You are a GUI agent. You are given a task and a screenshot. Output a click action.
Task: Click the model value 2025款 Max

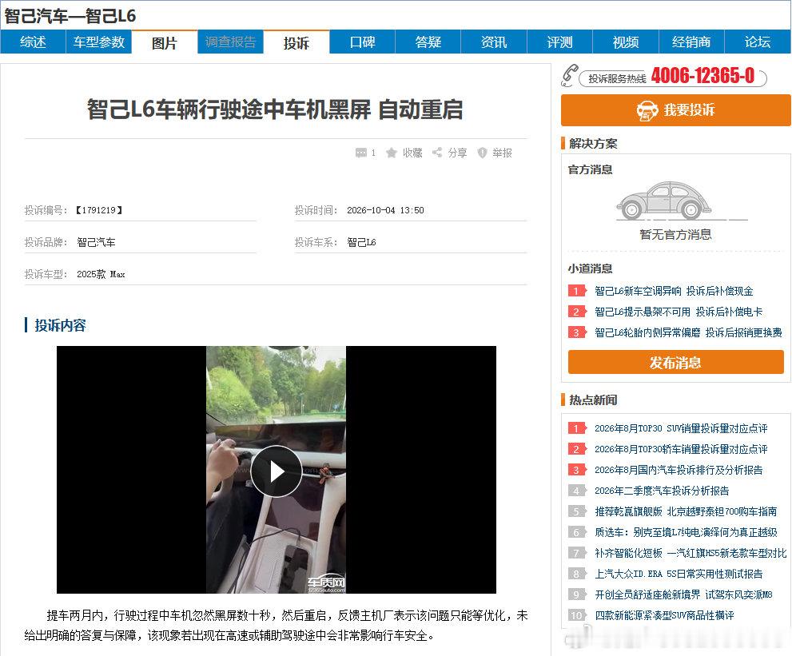pos(101,274)
